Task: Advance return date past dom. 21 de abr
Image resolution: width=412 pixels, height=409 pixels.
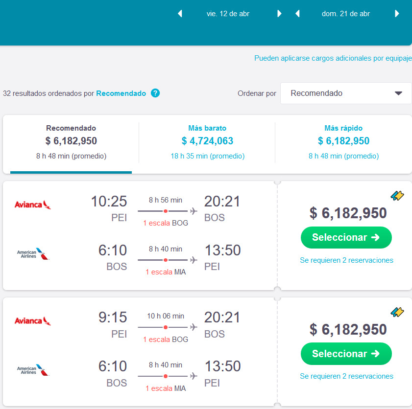Action: 397,14
